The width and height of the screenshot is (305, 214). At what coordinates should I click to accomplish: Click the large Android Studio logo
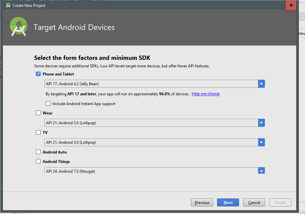[x=19, y=27]
